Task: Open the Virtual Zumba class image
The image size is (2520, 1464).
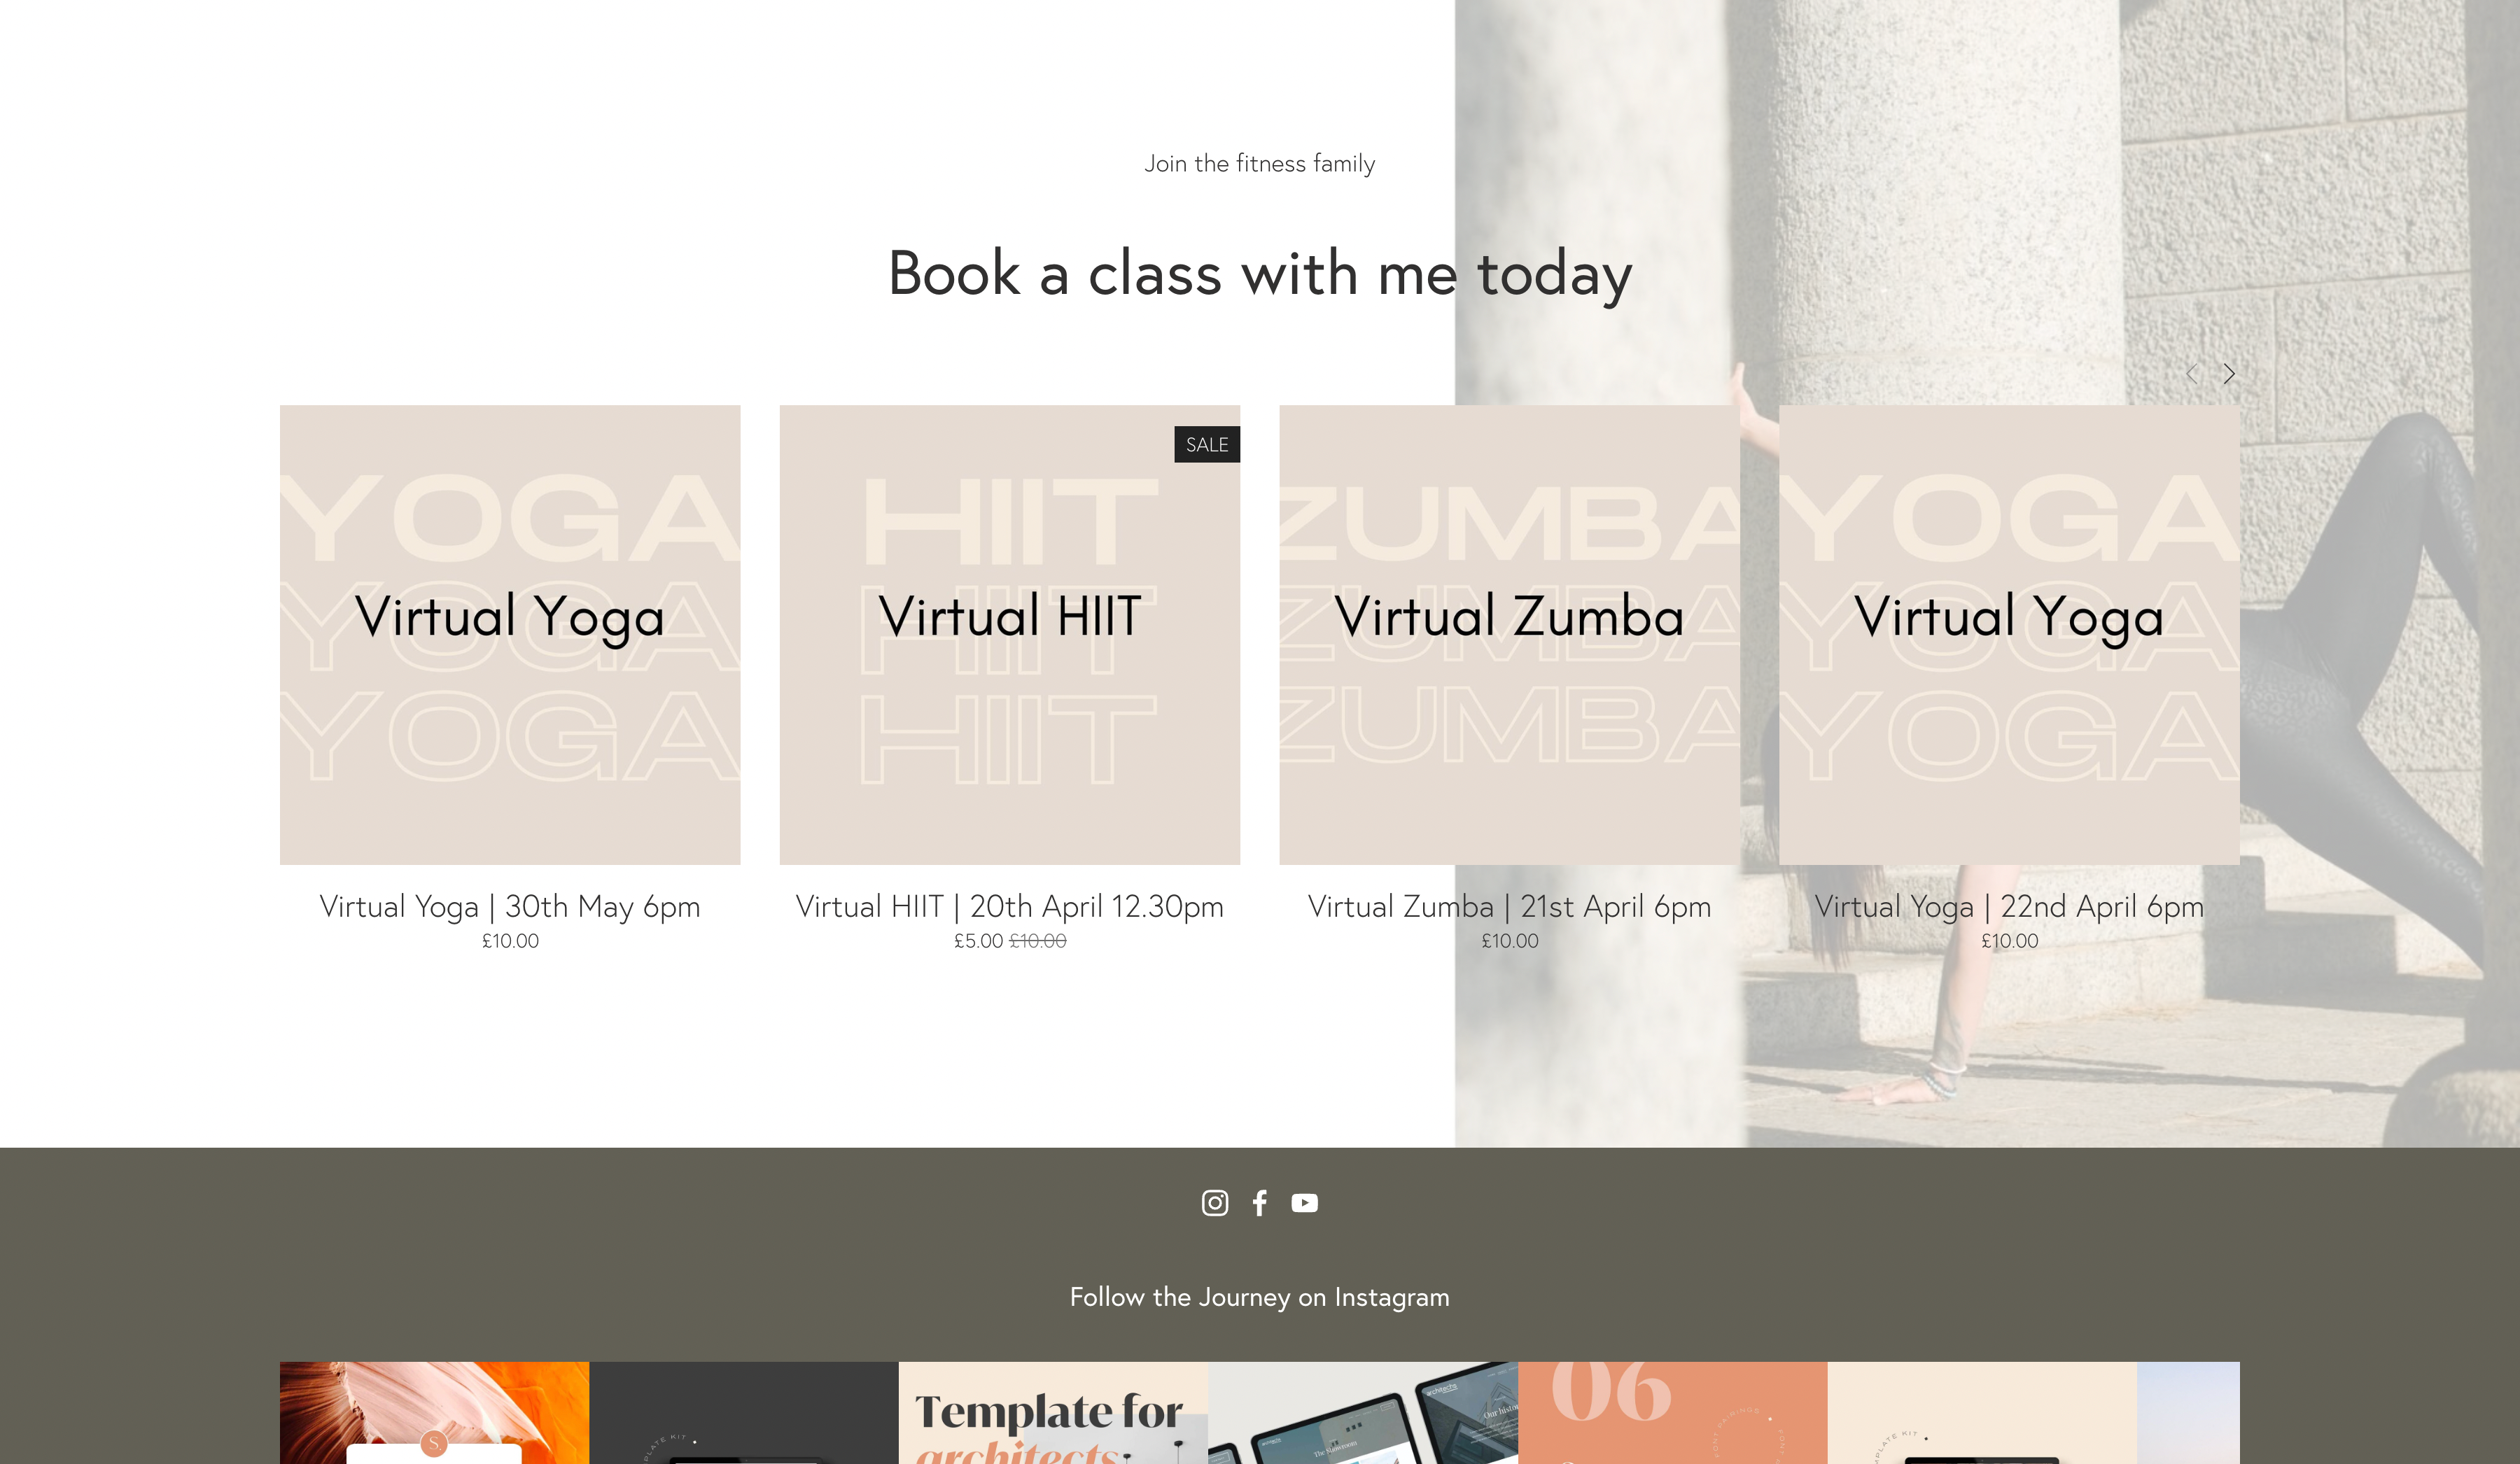Action: (x=1509, y=635)
